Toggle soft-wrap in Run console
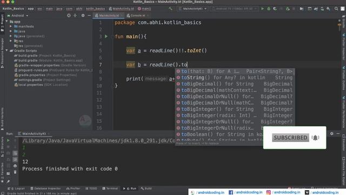Screen dimensions: 346x195 [15, 153]
